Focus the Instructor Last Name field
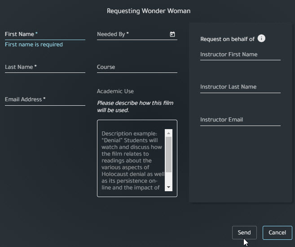This screenshot has width=295, height=247. (x=240, y=87)
